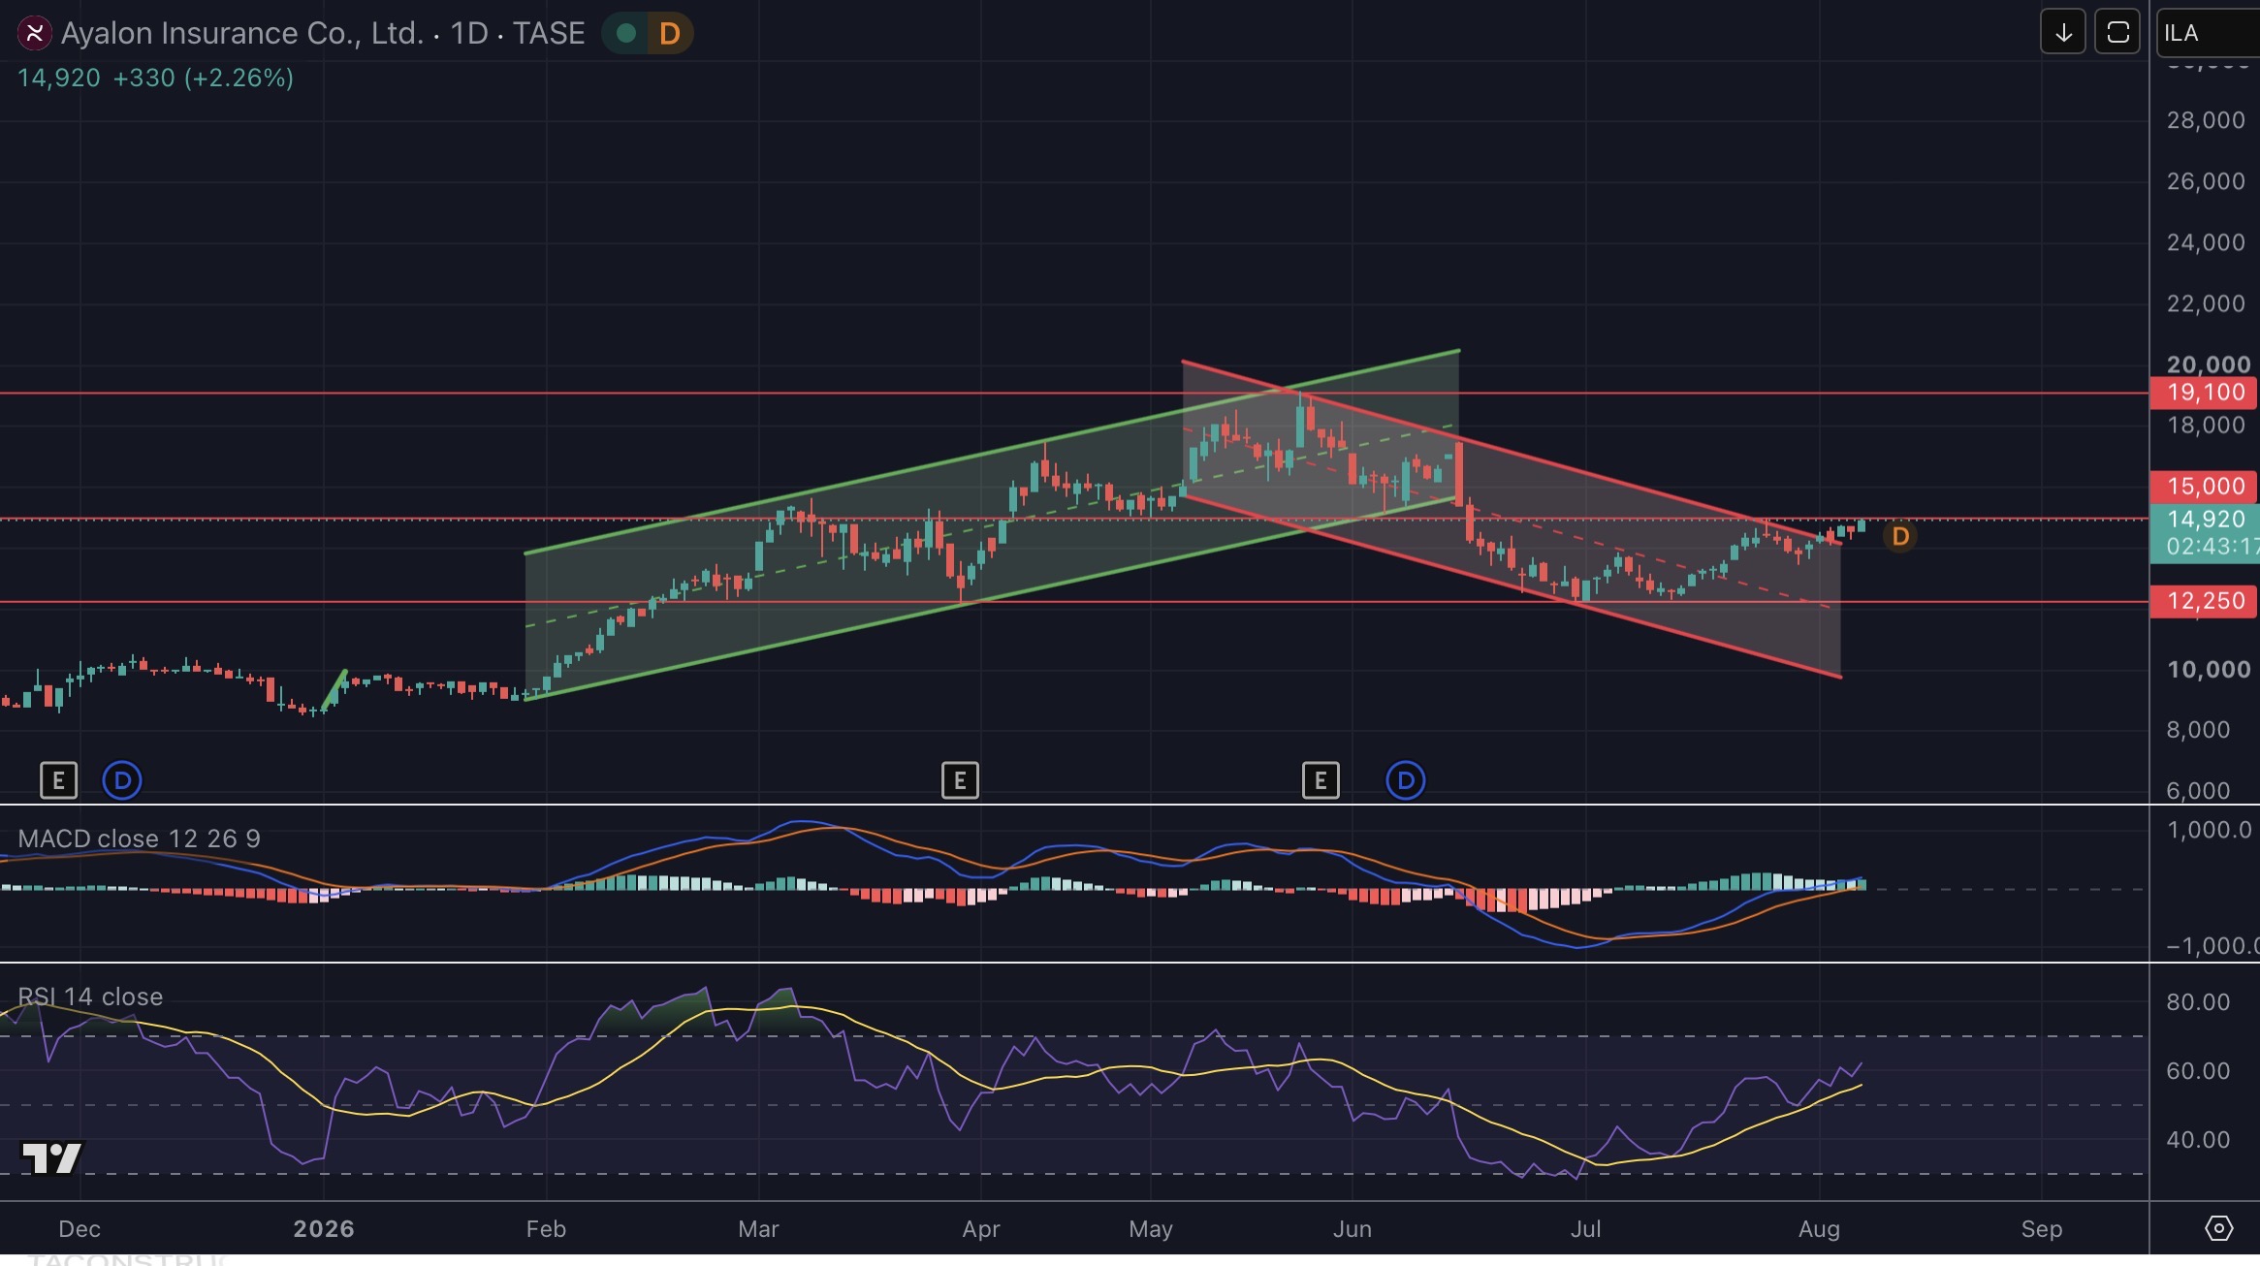This screenshot has height=1266, width=2260.
Task: Click the Dec label on time axis
Action: 80,1229
